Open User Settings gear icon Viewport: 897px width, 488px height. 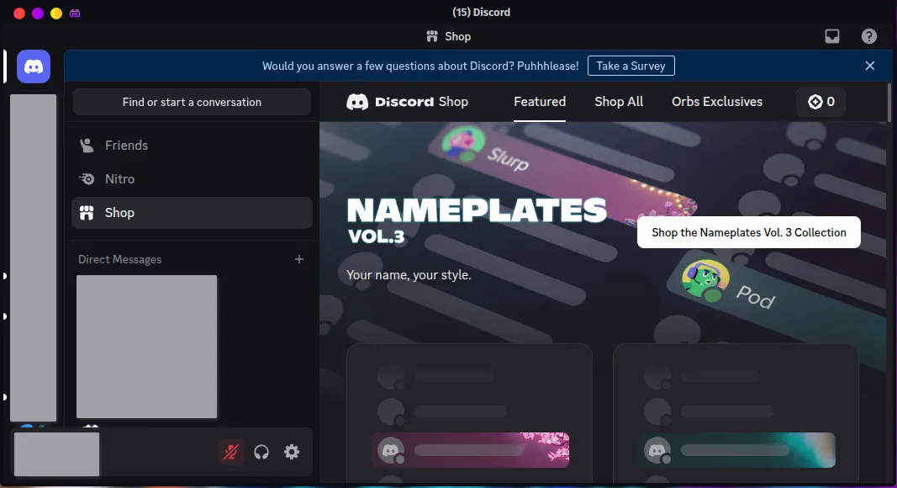292,452
